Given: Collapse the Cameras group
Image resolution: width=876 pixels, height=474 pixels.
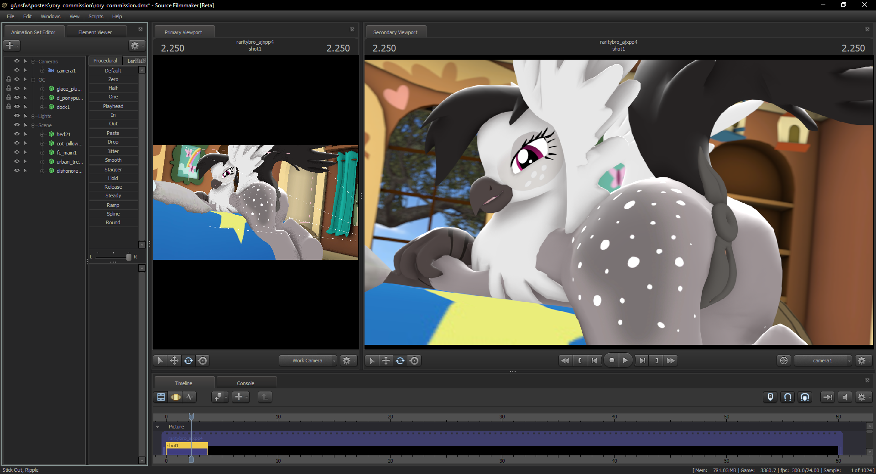Looking at the screenshot, I should pyautogui.click(x=33, y=62).
